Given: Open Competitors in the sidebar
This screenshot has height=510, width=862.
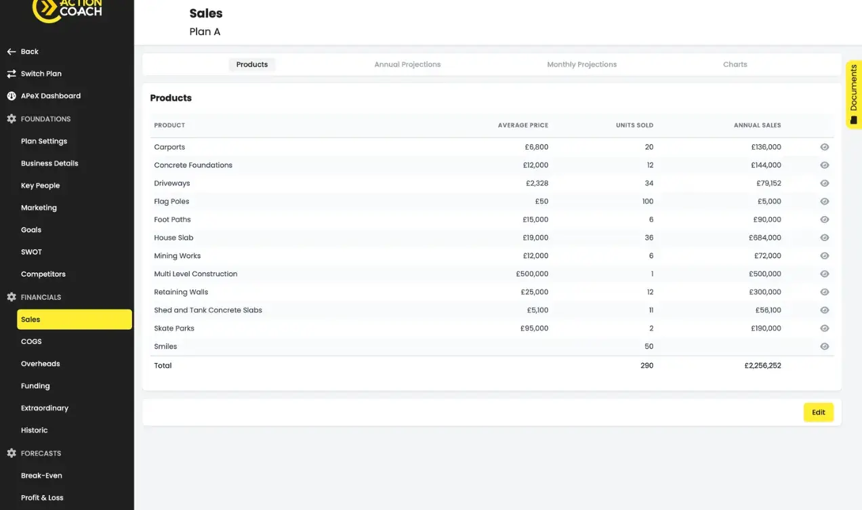Looking at the screenshot, I should pyautogui.click(x=43, y=274).
